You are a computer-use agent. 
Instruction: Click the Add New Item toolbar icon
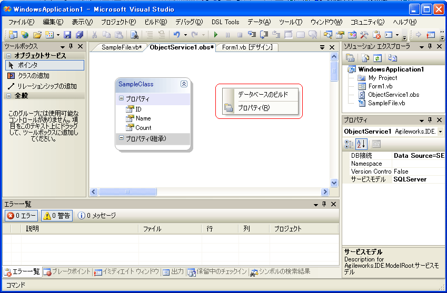click(49, 35)
